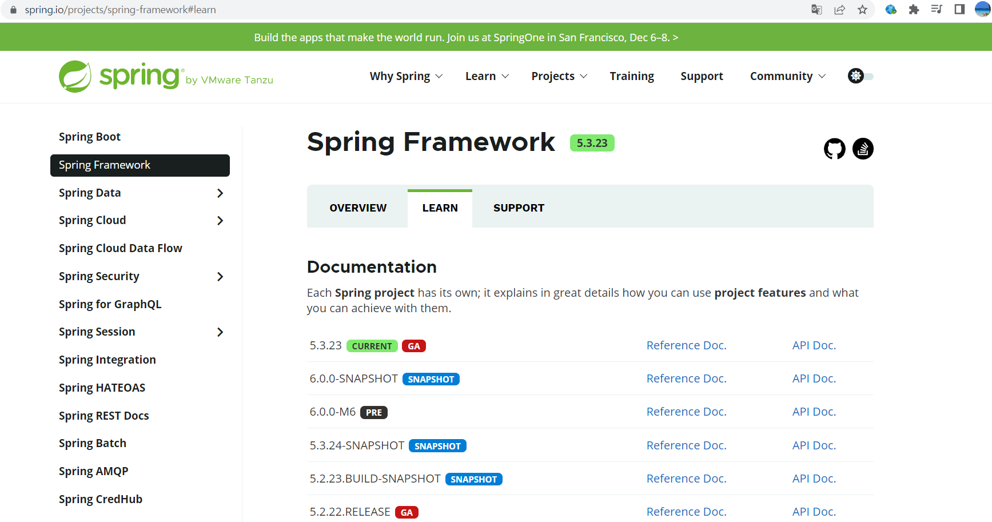Click the '6.0.0-SNAPSHOT' version text
The height and width of the screenshot is (522, 992).
pos(353,379)
